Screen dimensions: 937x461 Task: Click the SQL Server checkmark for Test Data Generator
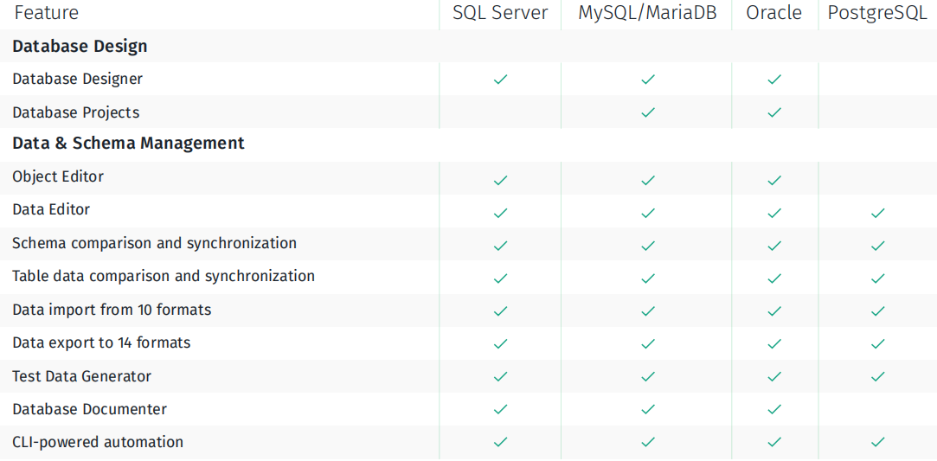click(500, 376)
